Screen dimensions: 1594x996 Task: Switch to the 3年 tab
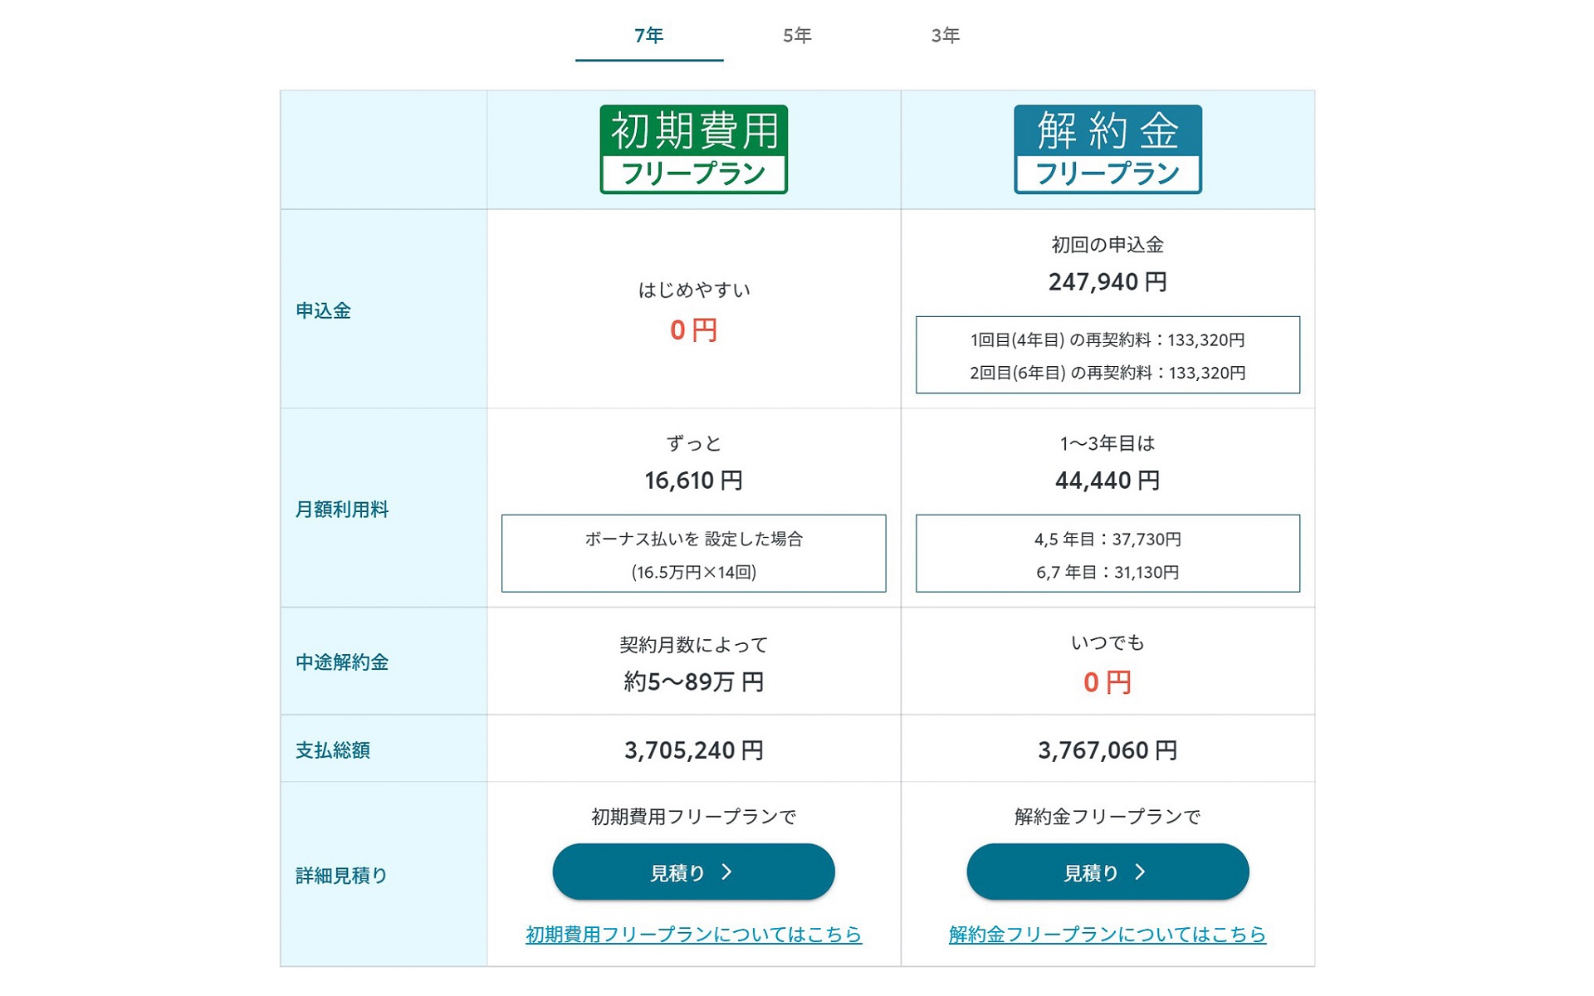(x=946, y=35)
